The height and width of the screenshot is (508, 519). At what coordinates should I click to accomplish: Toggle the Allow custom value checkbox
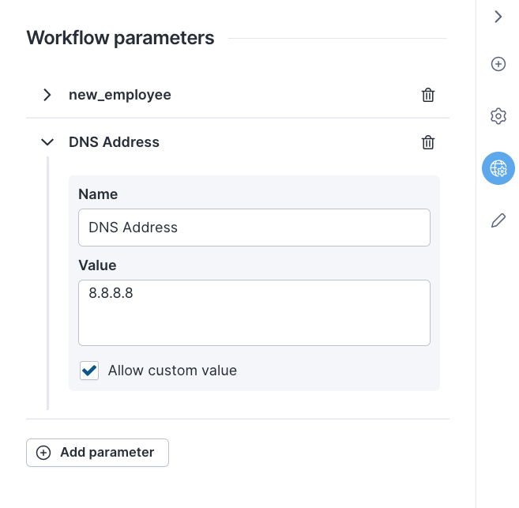click(x=89, y=371)
